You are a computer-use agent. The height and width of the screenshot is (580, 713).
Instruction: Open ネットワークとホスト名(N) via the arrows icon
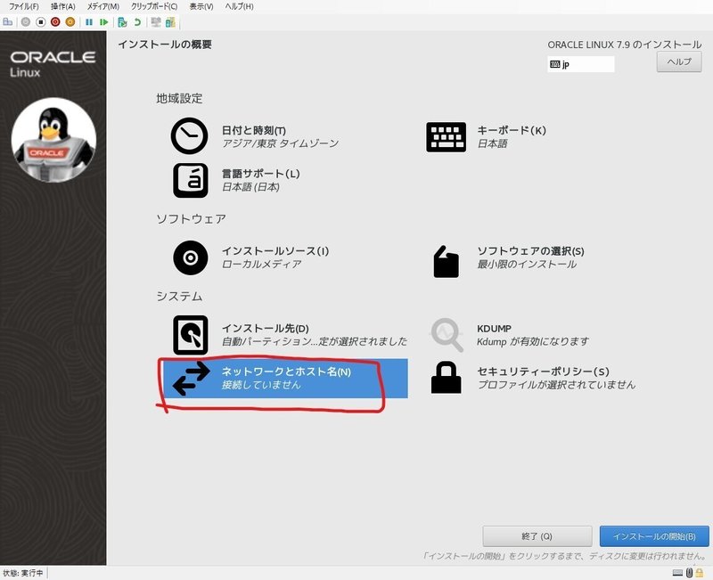[192, 379]
